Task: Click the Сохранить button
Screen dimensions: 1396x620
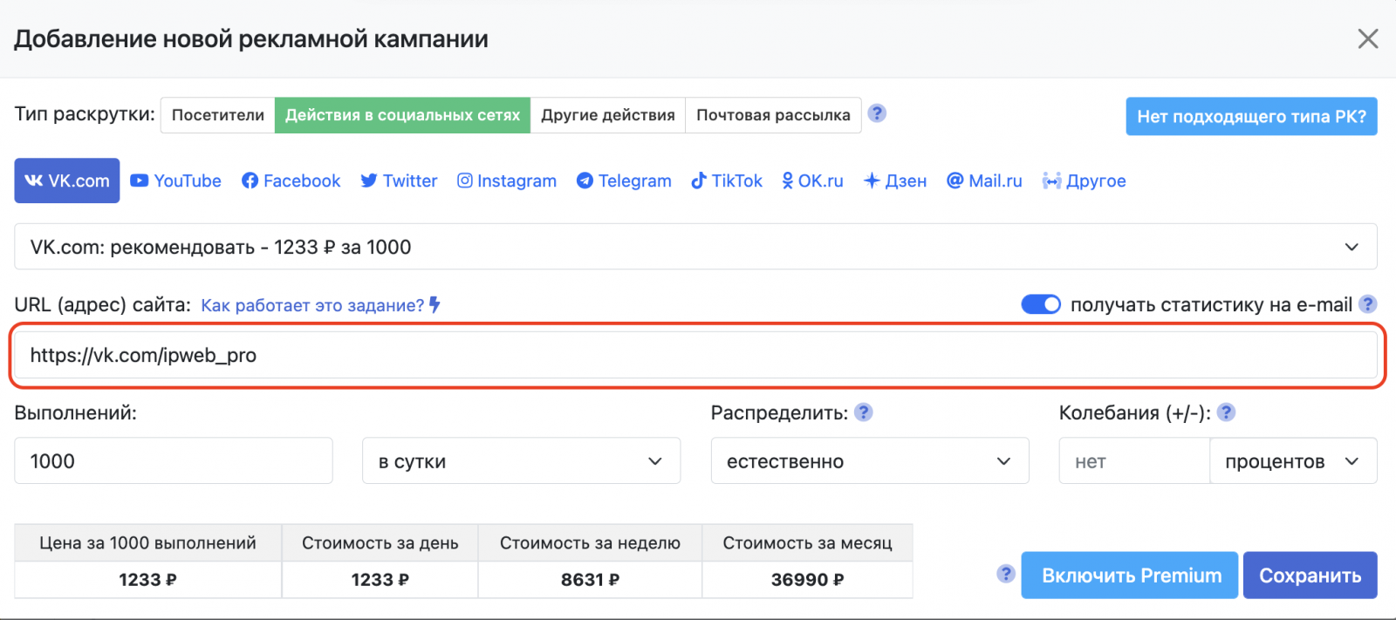Action: tap(1310, 576)
